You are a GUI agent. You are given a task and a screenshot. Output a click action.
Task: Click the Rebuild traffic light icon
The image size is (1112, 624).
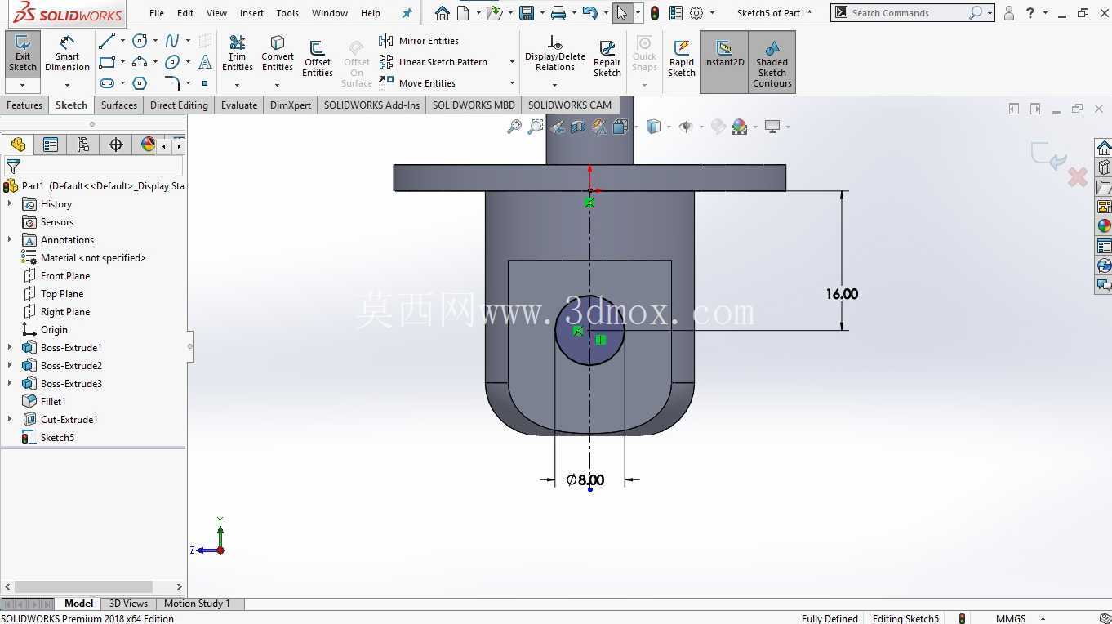click(655, 13)
